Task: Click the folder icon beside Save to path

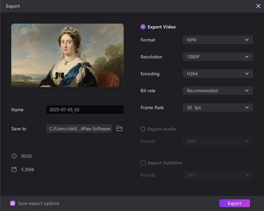Action: (119, 129)
